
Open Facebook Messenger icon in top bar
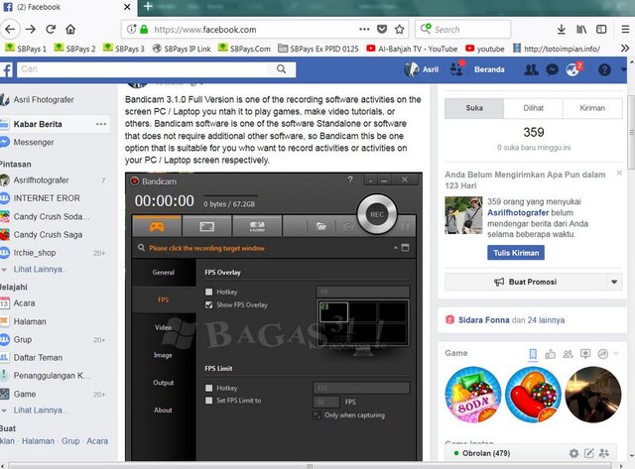pyautogui.click(x=553, y=69)
